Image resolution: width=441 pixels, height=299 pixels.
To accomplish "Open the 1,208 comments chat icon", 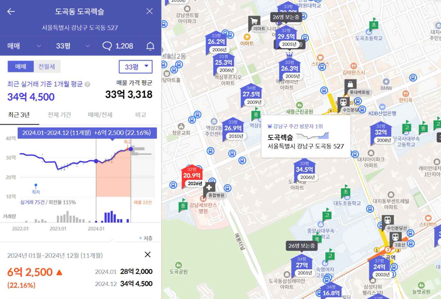I will [107, 46].
